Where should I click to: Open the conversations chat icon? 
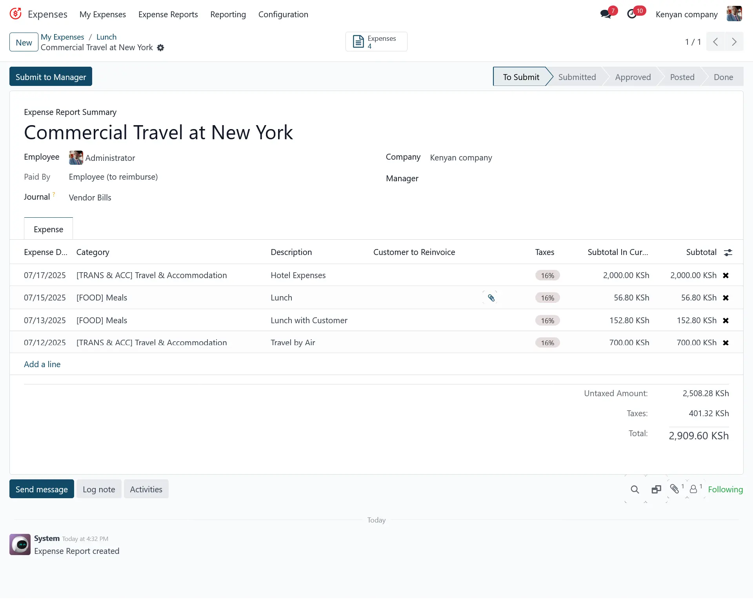[x=606, y=15]
